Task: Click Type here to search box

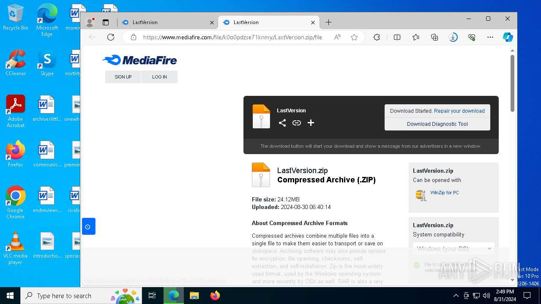Action: pyautogui.click(x=81, y=296)
